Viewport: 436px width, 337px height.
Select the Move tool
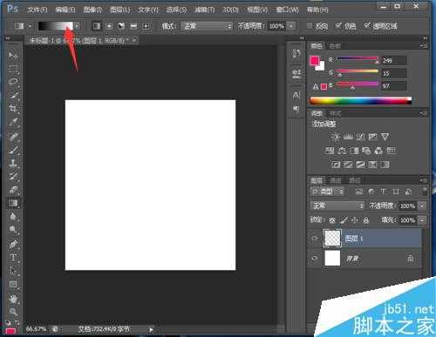pos(13,55)
